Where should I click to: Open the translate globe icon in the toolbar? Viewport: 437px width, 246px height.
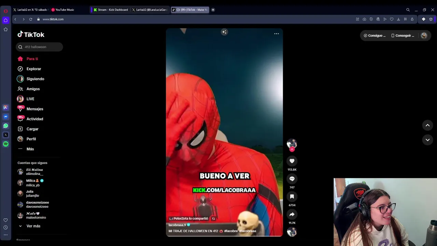pos(378,19)
